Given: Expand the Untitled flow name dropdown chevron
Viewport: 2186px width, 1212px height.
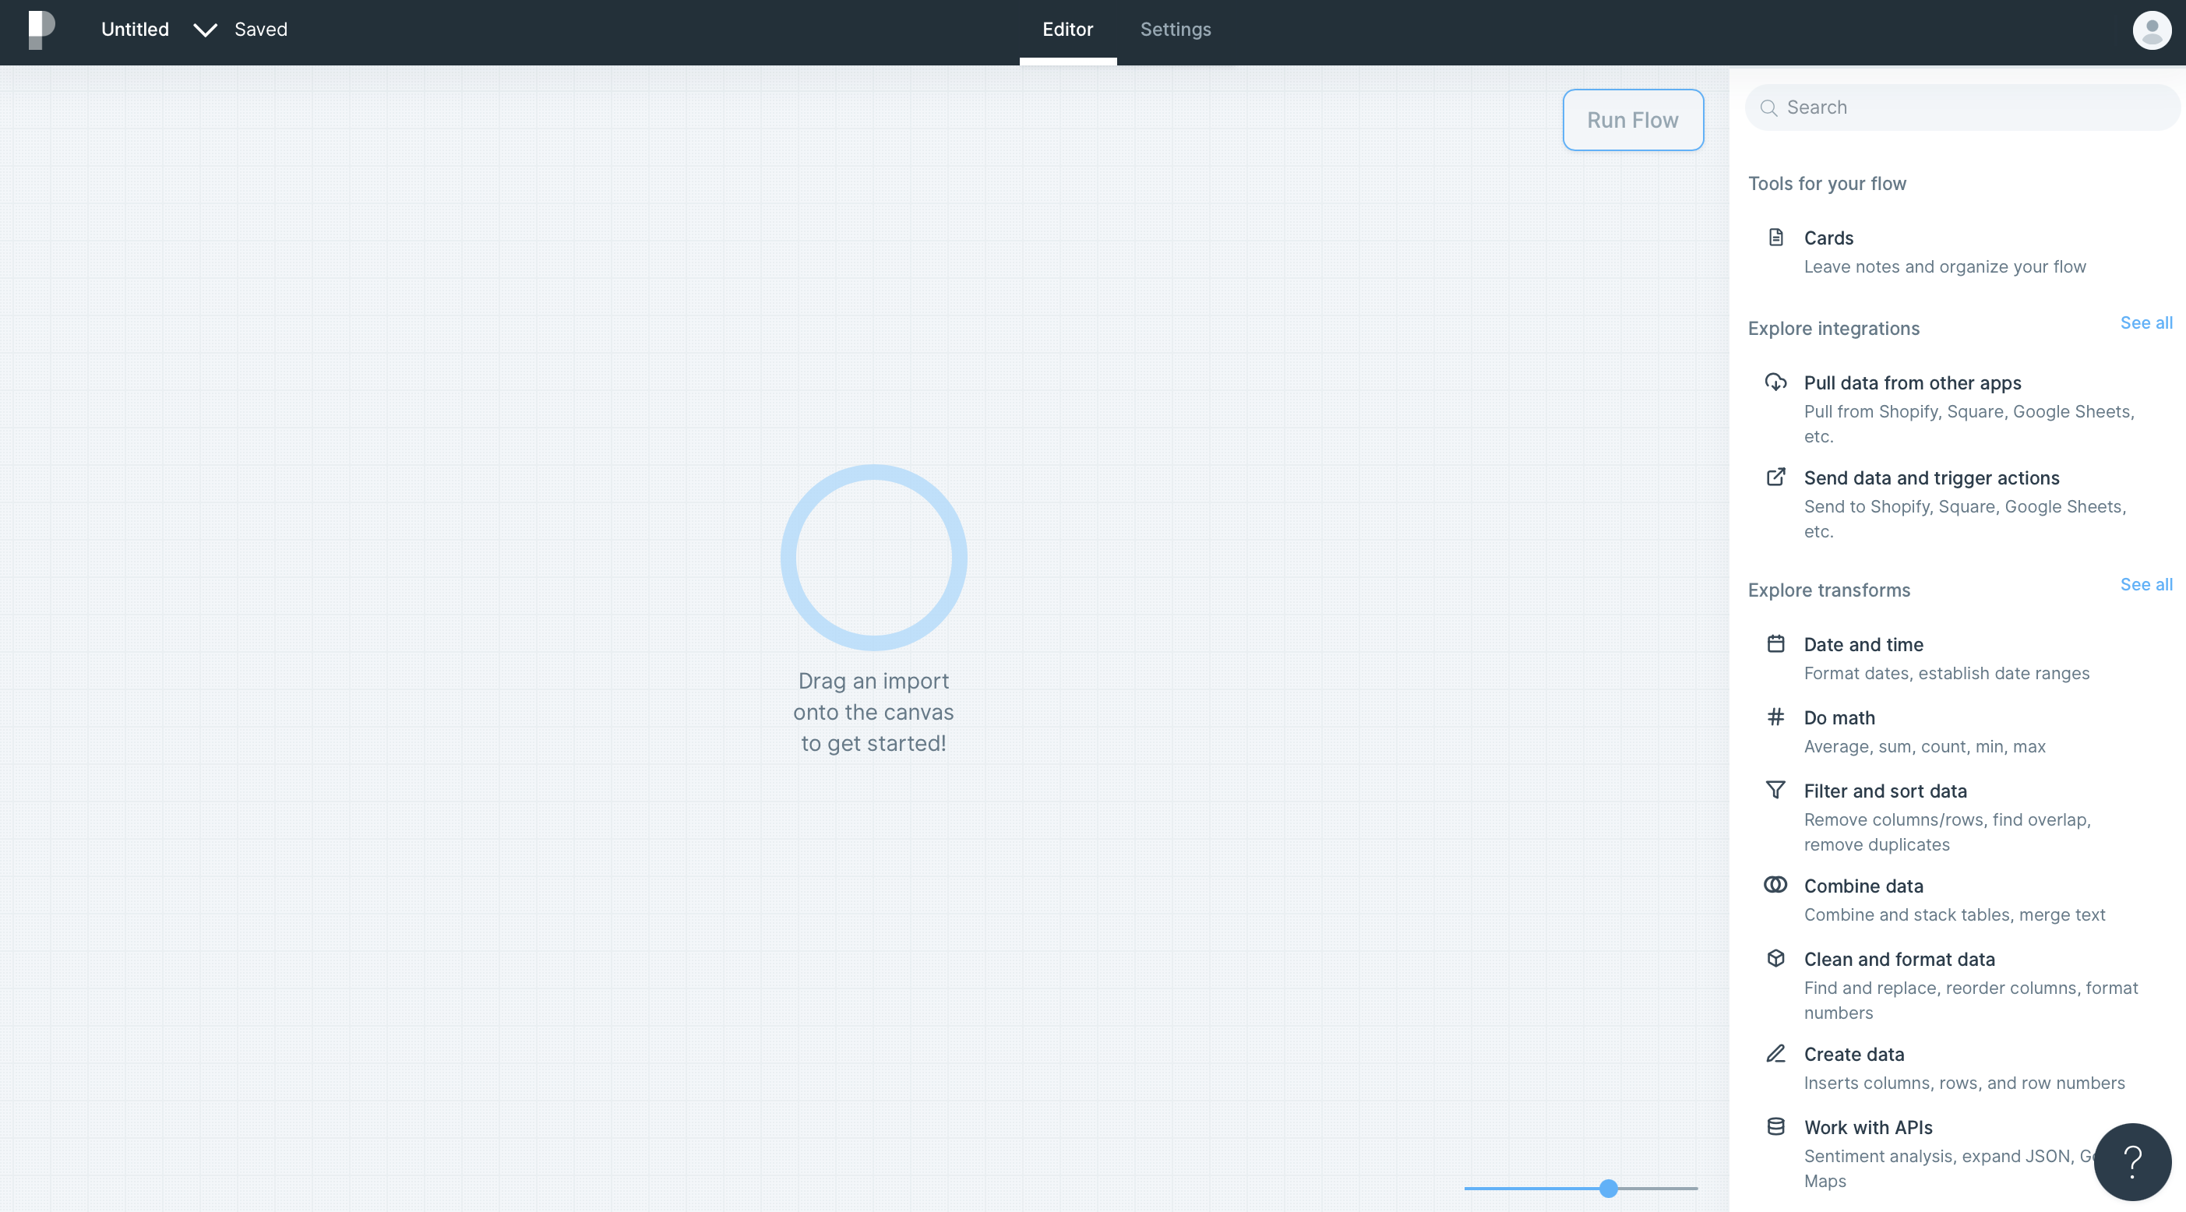Looking at the screenshot, I should click(x=205, y=30).
